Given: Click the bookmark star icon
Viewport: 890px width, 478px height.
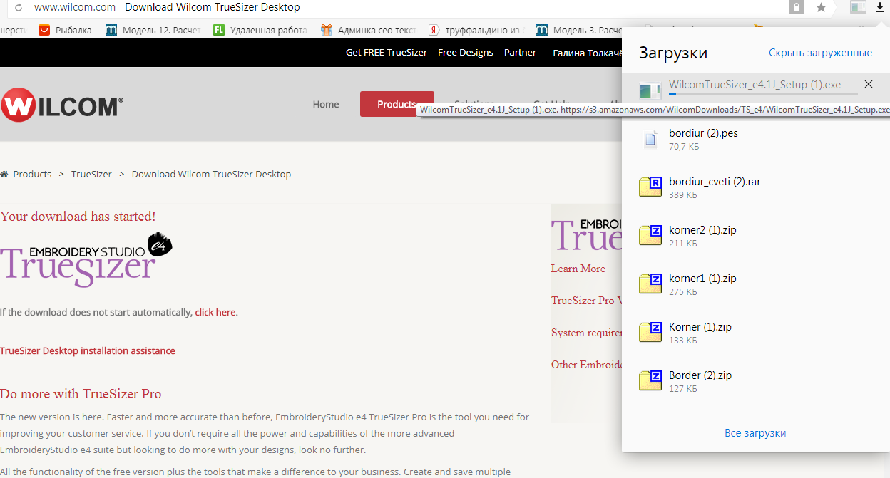Looking at the screenshot, I should click(821, 8).
